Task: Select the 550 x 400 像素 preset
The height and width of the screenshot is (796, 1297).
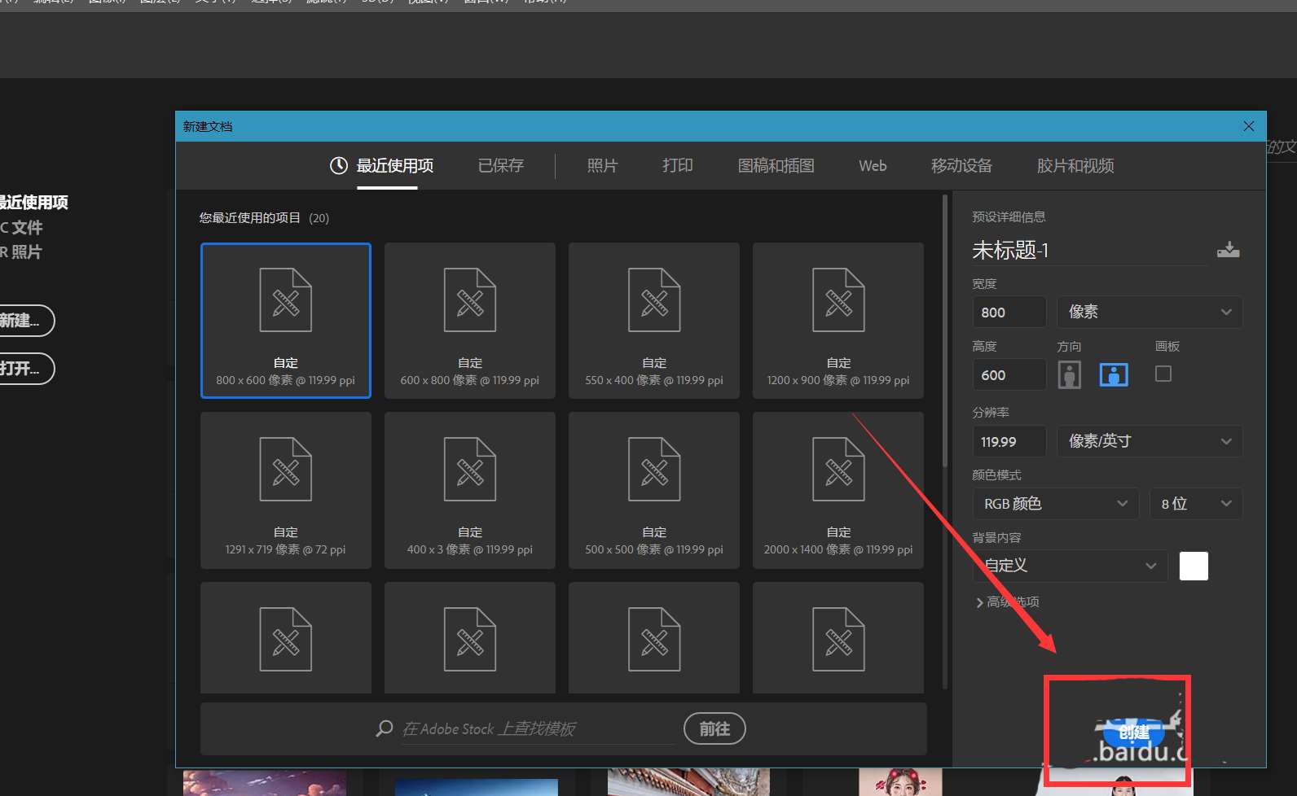Action: (x=654, y=321)
